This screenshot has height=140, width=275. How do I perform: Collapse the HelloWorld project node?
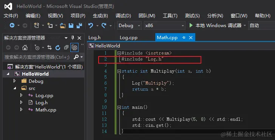tap(8, 74)
